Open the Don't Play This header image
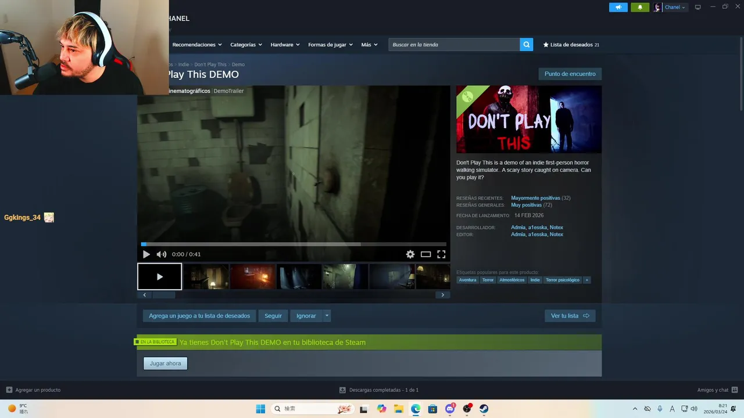744x418 pixels. coord(529,120)
